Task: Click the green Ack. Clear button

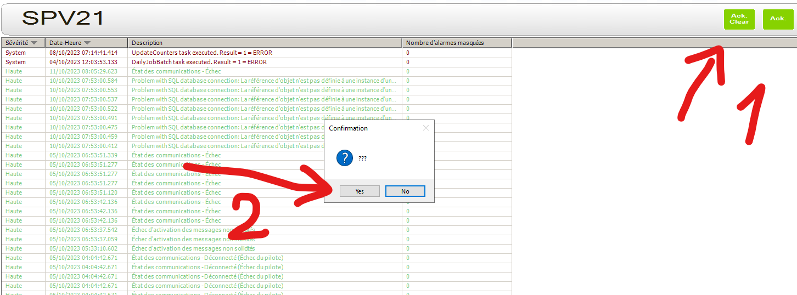Action: tap(739, 19)
